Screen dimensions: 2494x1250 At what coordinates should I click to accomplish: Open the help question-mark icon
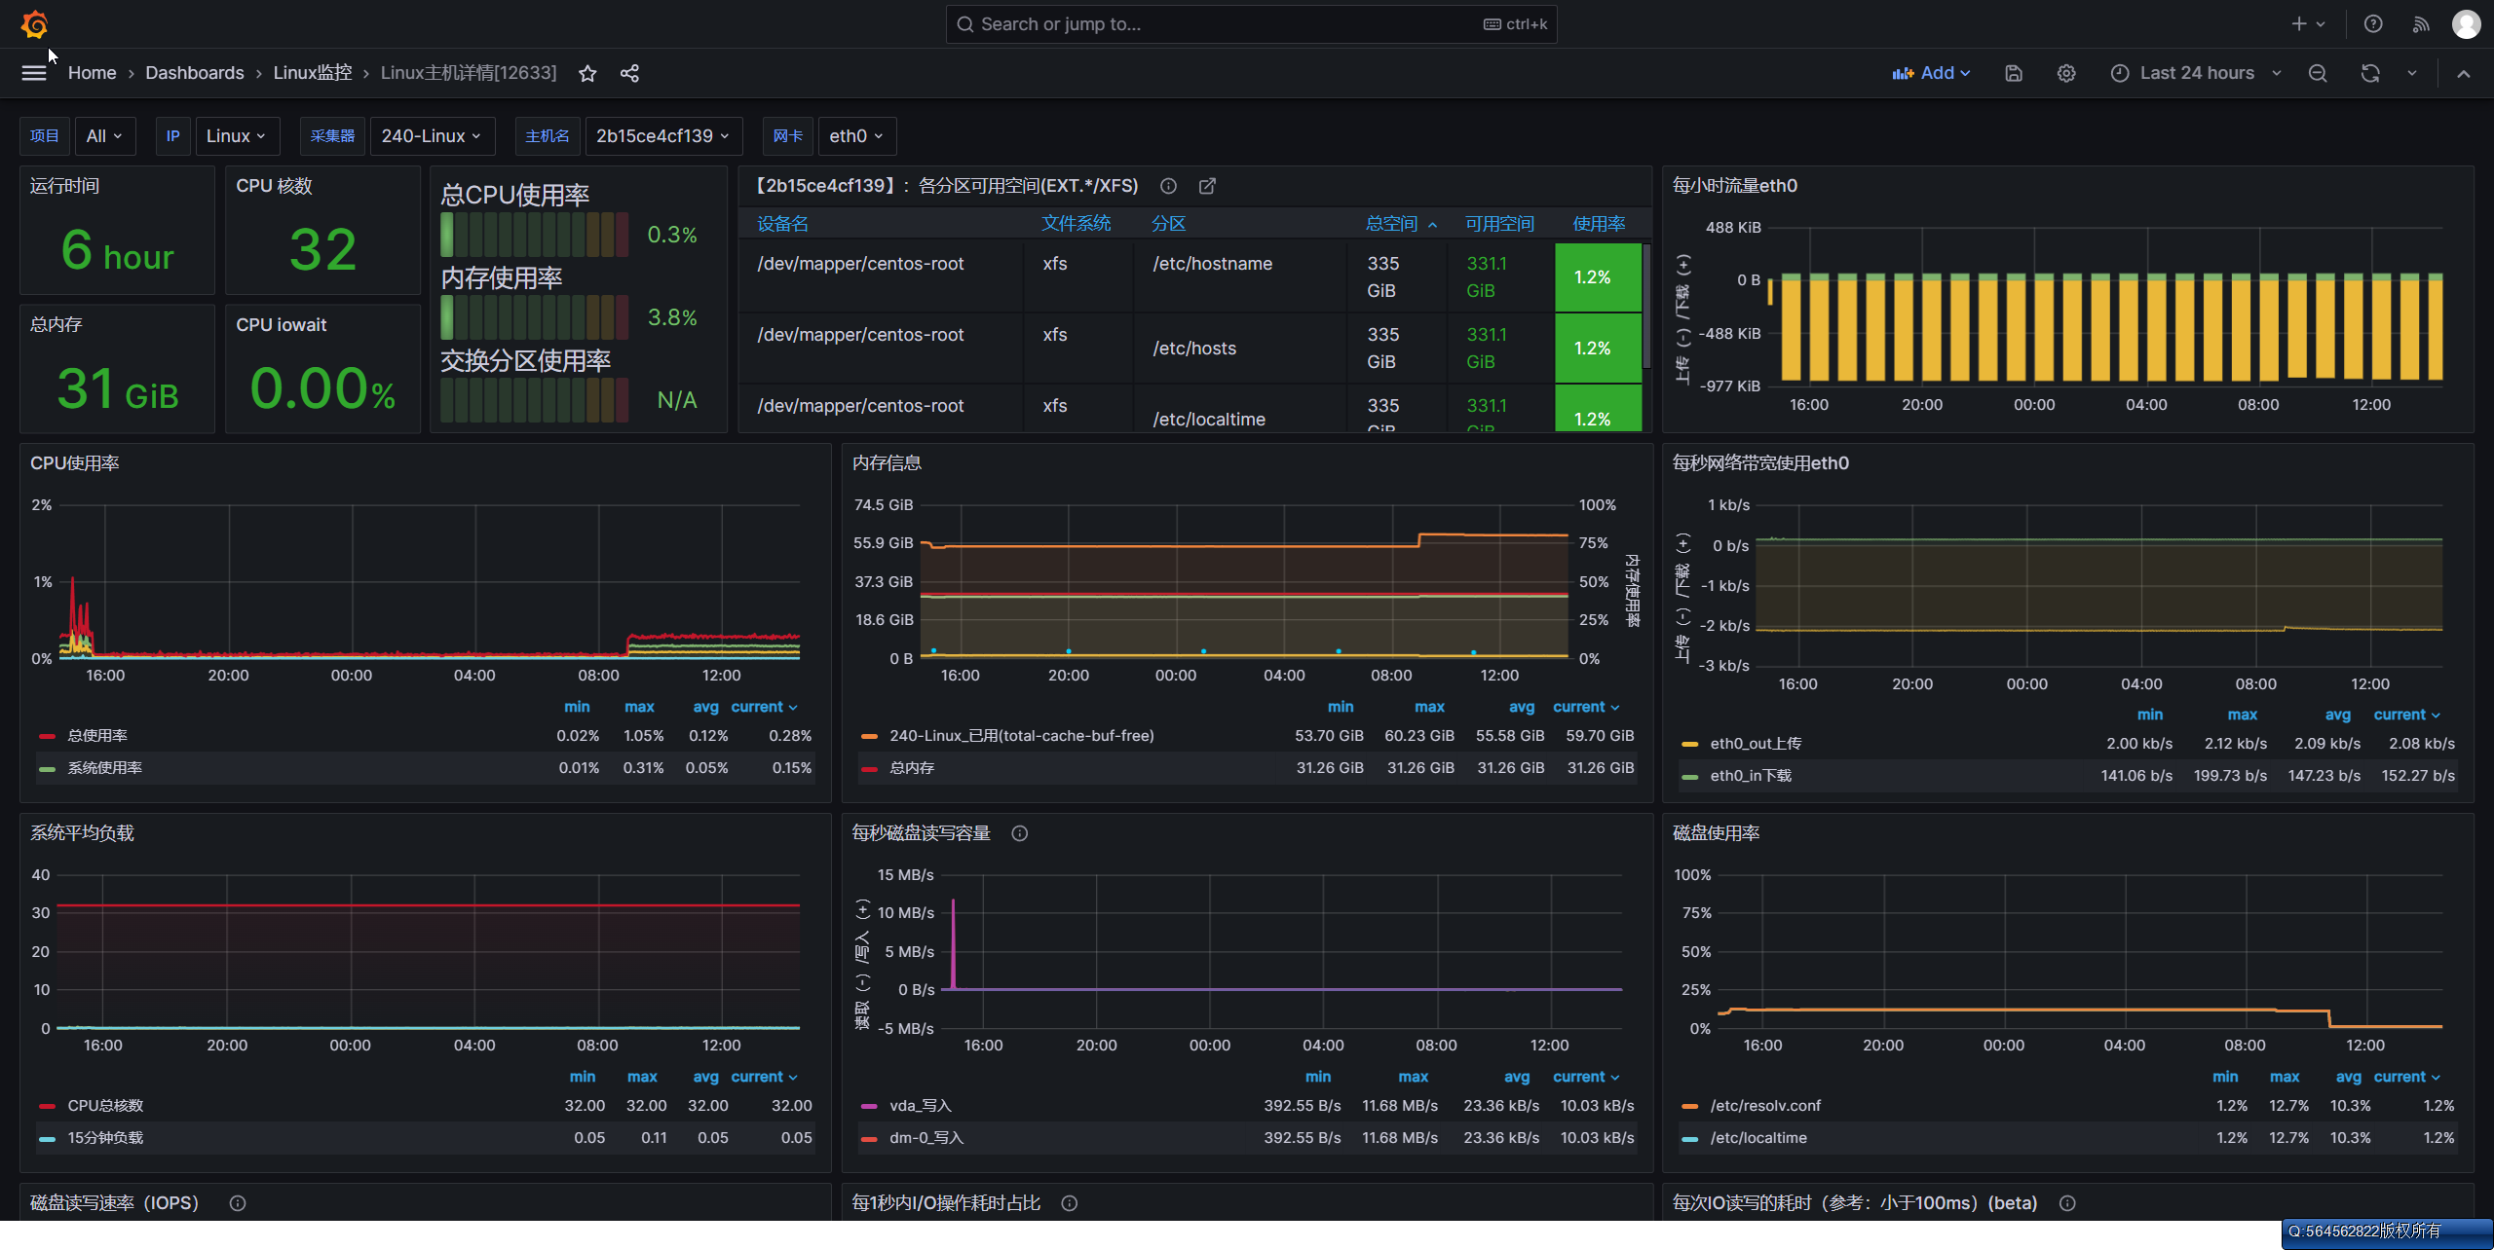pos(2373,24)
